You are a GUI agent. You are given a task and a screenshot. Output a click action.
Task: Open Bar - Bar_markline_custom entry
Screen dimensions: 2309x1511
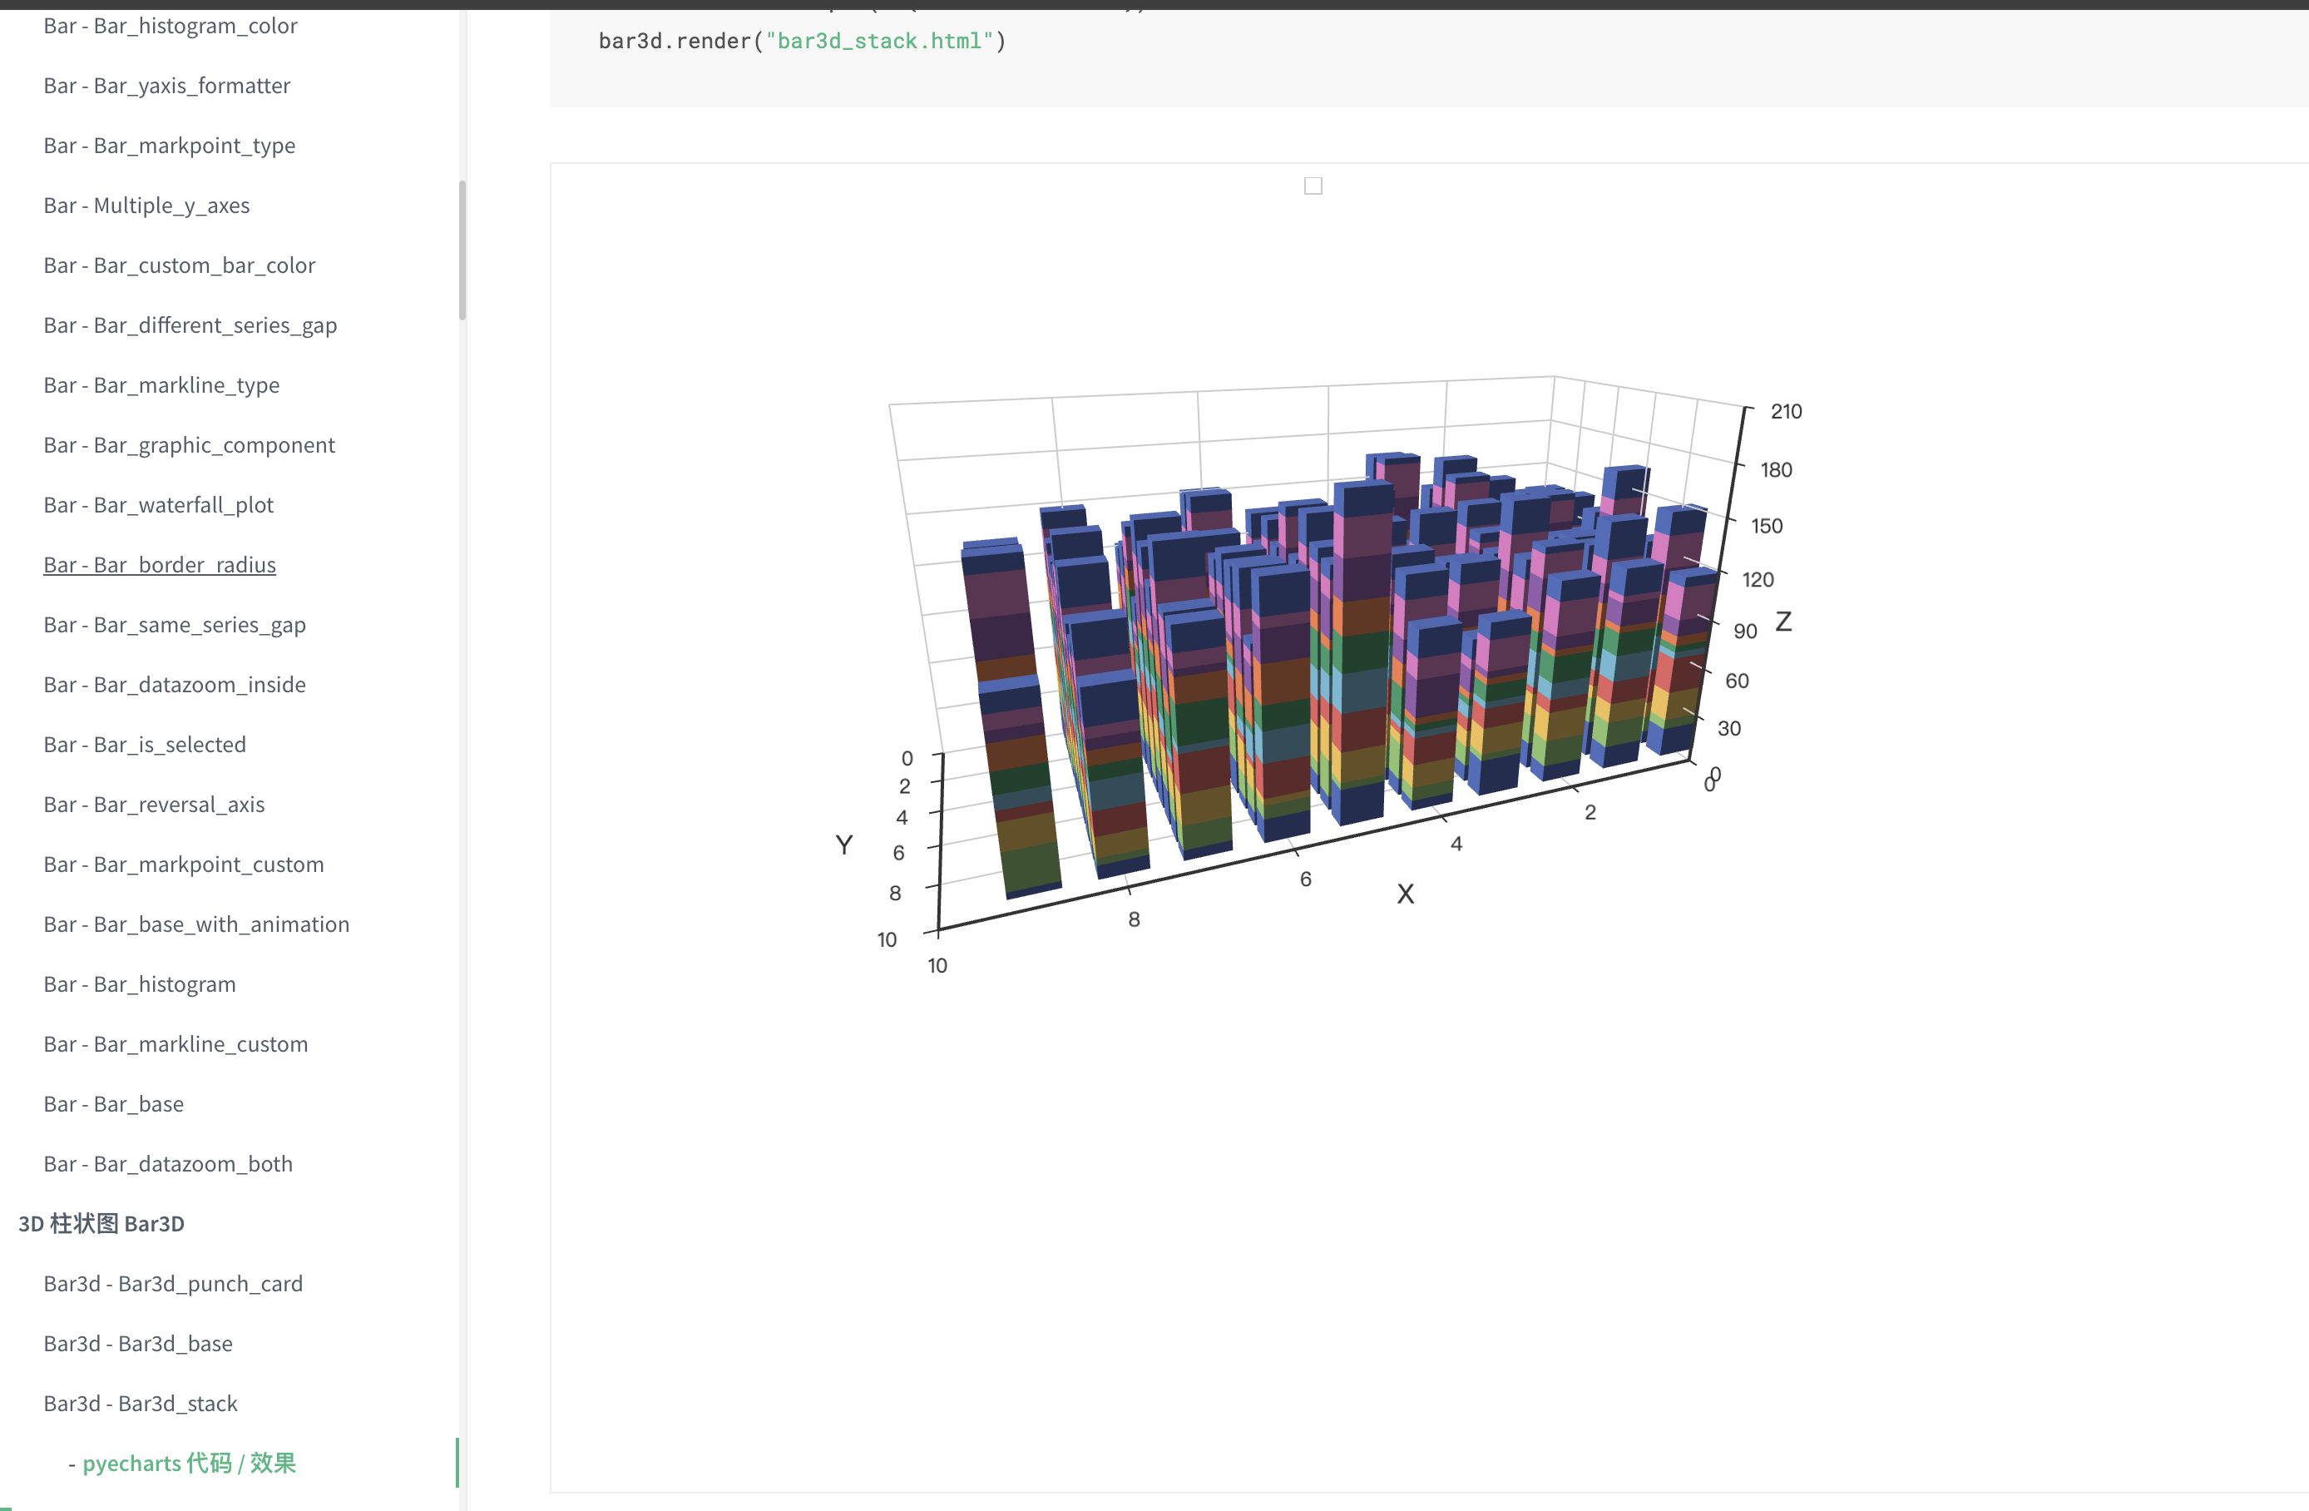176,1044
